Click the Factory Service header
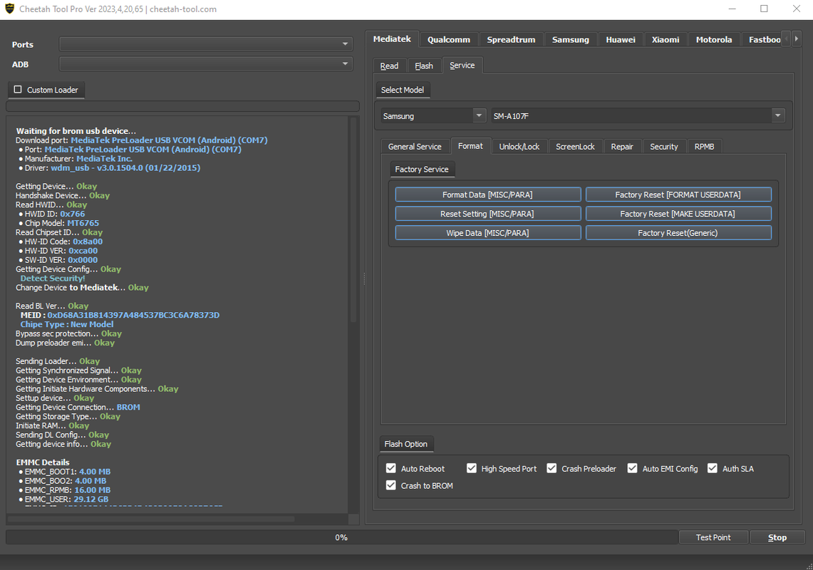The image size is (813, 570). click(x=422, y=169)
